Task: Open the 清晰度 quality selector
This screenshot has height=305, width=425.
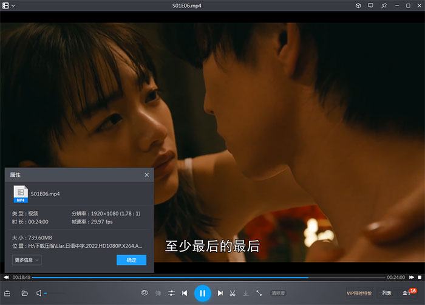Action: (x=278, y=293)
